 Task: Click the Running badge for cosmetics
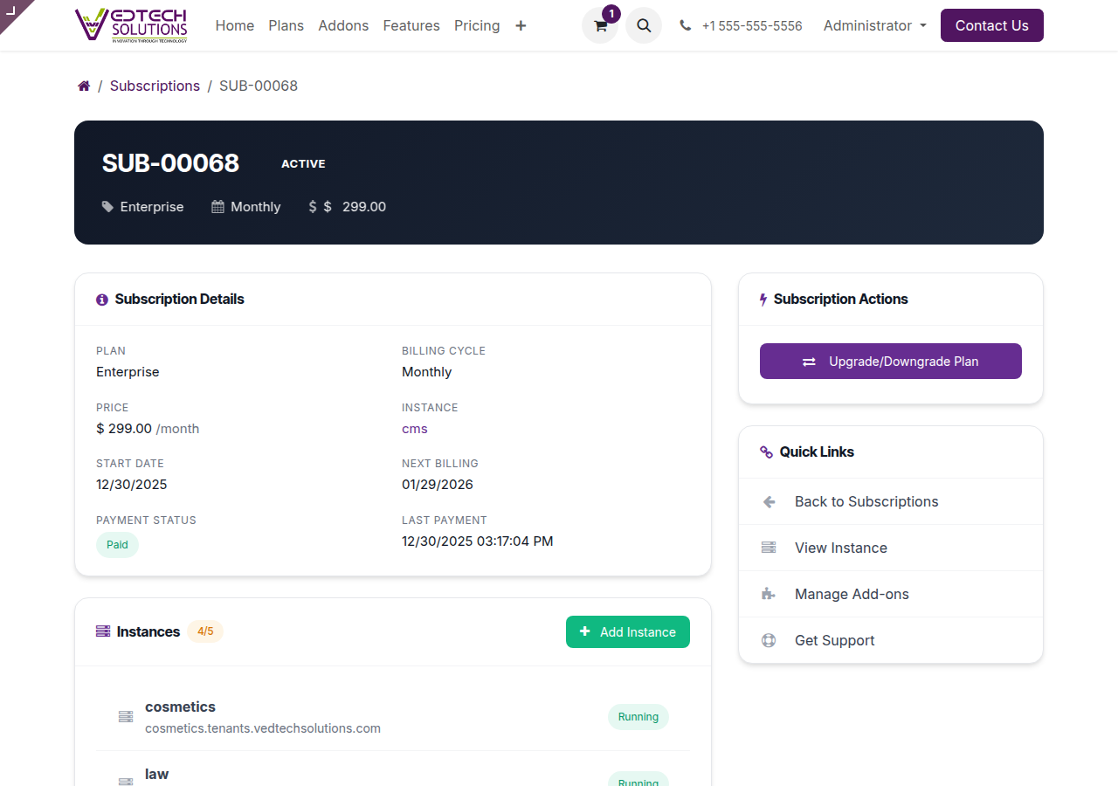click(x=638, y=716)
